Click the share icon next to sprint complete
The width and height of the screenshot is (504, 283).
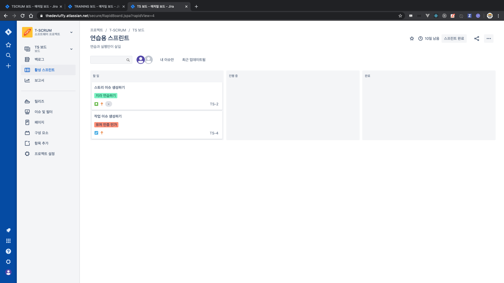click(x=477, y=39)
